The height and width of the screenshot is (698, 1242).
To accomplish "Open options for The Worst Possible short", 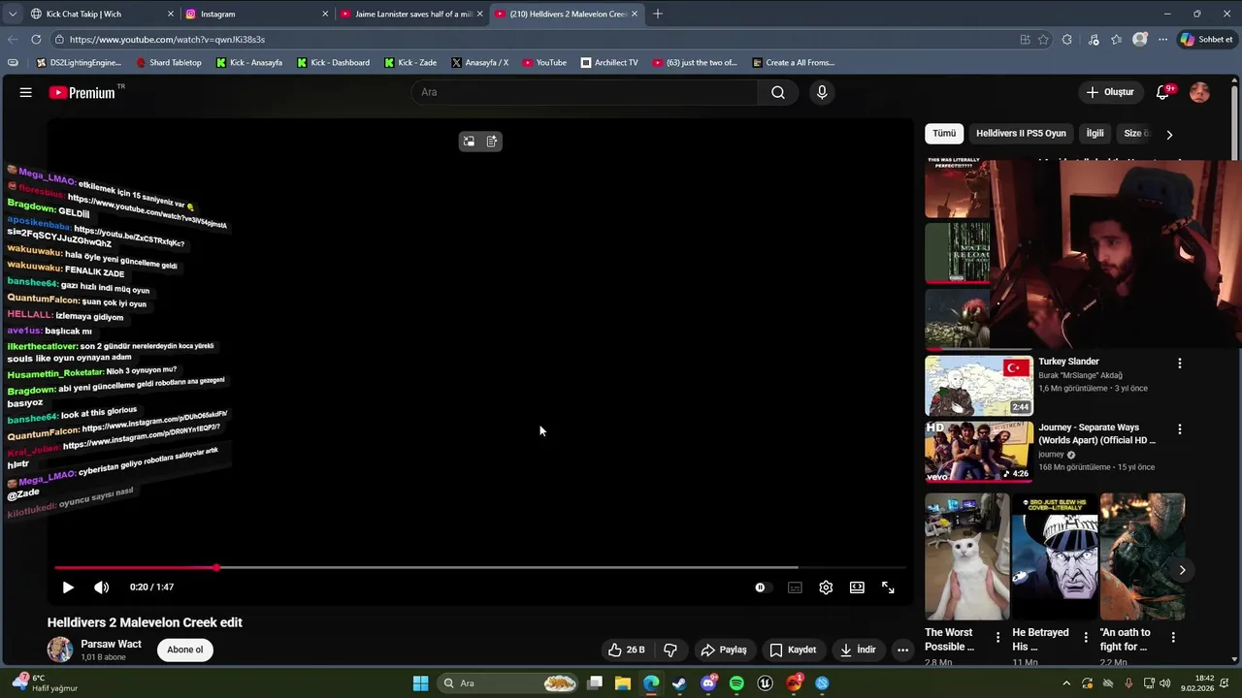I will pyautogui.click(x=997, y=638).
